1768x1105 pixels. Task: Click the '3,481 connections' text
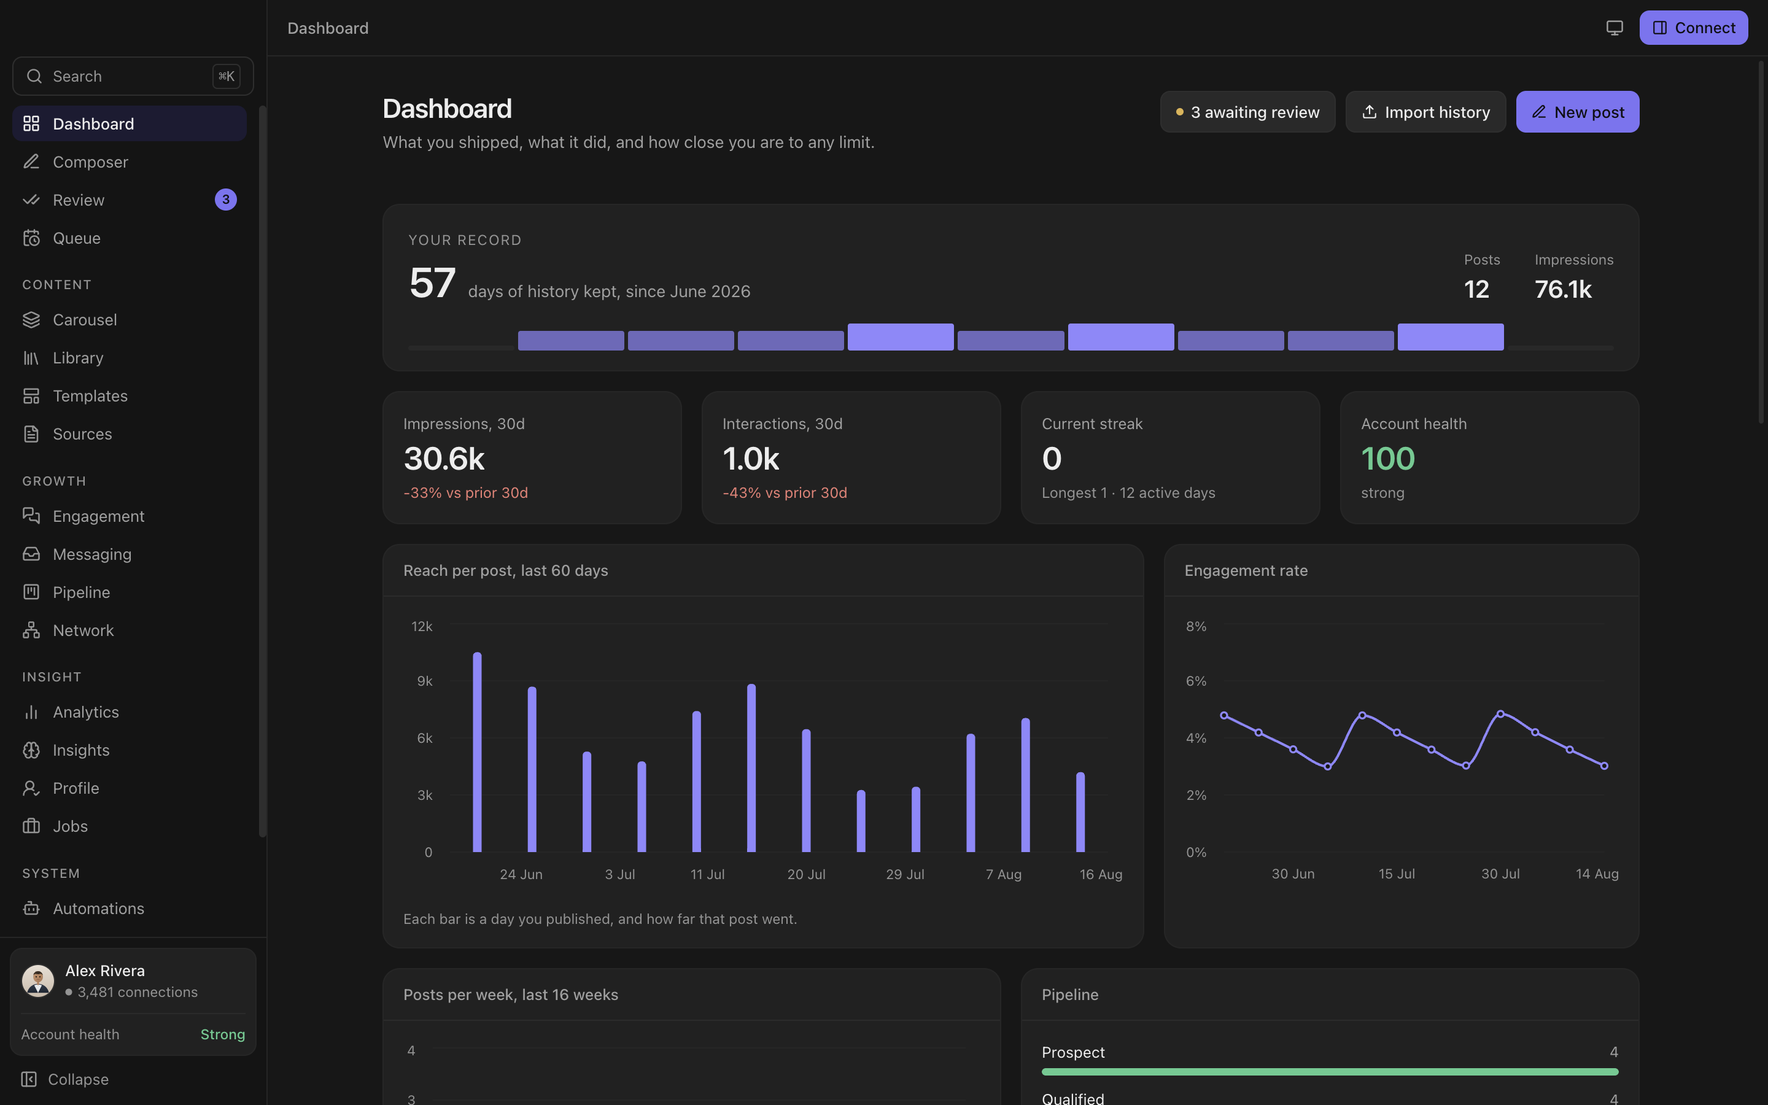pyautogui.click(x=138, y=991)
